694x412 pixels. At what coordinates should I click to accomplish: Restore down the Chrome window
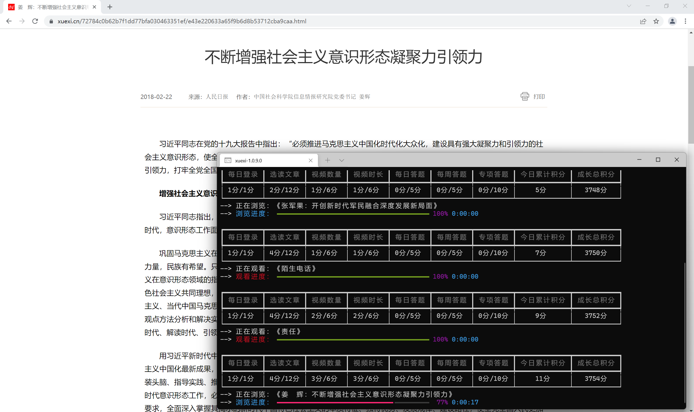pyautogui.click(x=666, y=6)
